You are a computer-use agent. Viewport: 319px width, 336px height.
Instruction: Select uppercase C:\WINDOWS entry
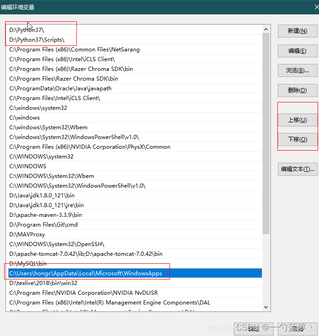coord(134,166)
